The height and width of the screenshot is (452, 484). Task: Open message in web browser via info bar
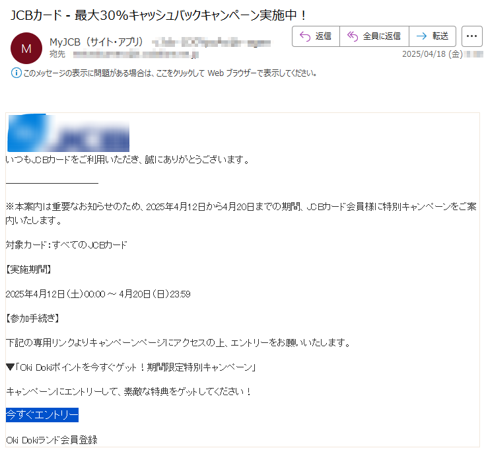170,73
